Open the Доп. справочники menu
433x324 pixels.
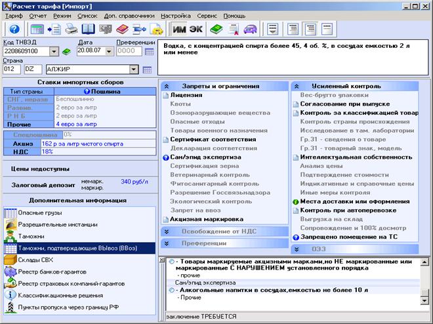(129, 16)
